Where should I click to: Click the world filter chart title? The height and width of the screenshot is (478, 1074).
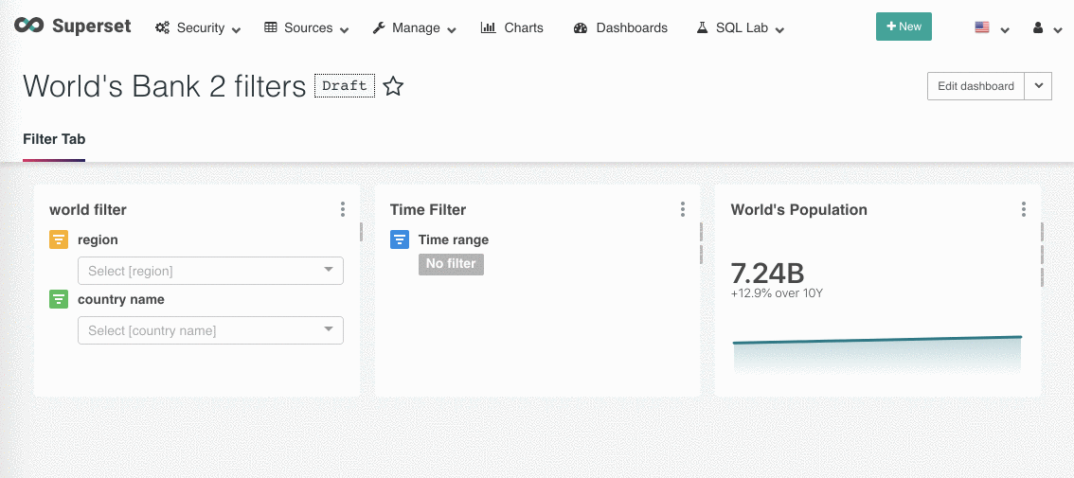click(x=88, y=210)
